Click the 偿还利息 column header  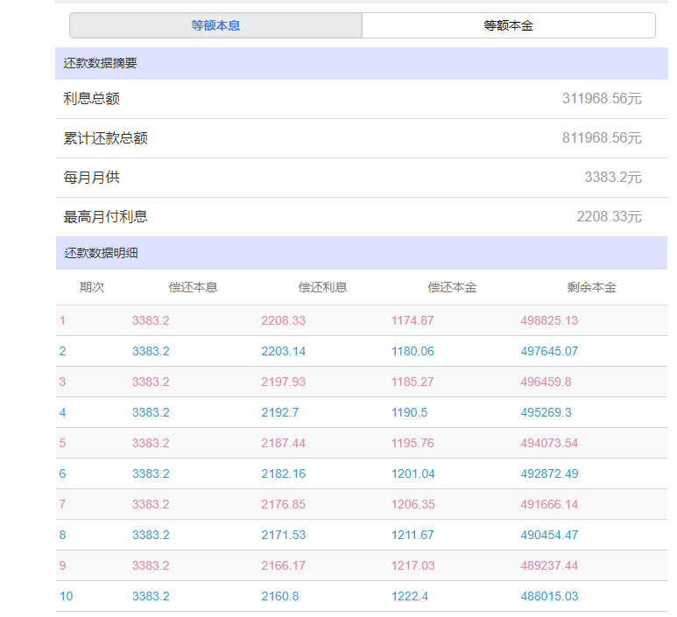pyautogui.click(x=322, y=287)
